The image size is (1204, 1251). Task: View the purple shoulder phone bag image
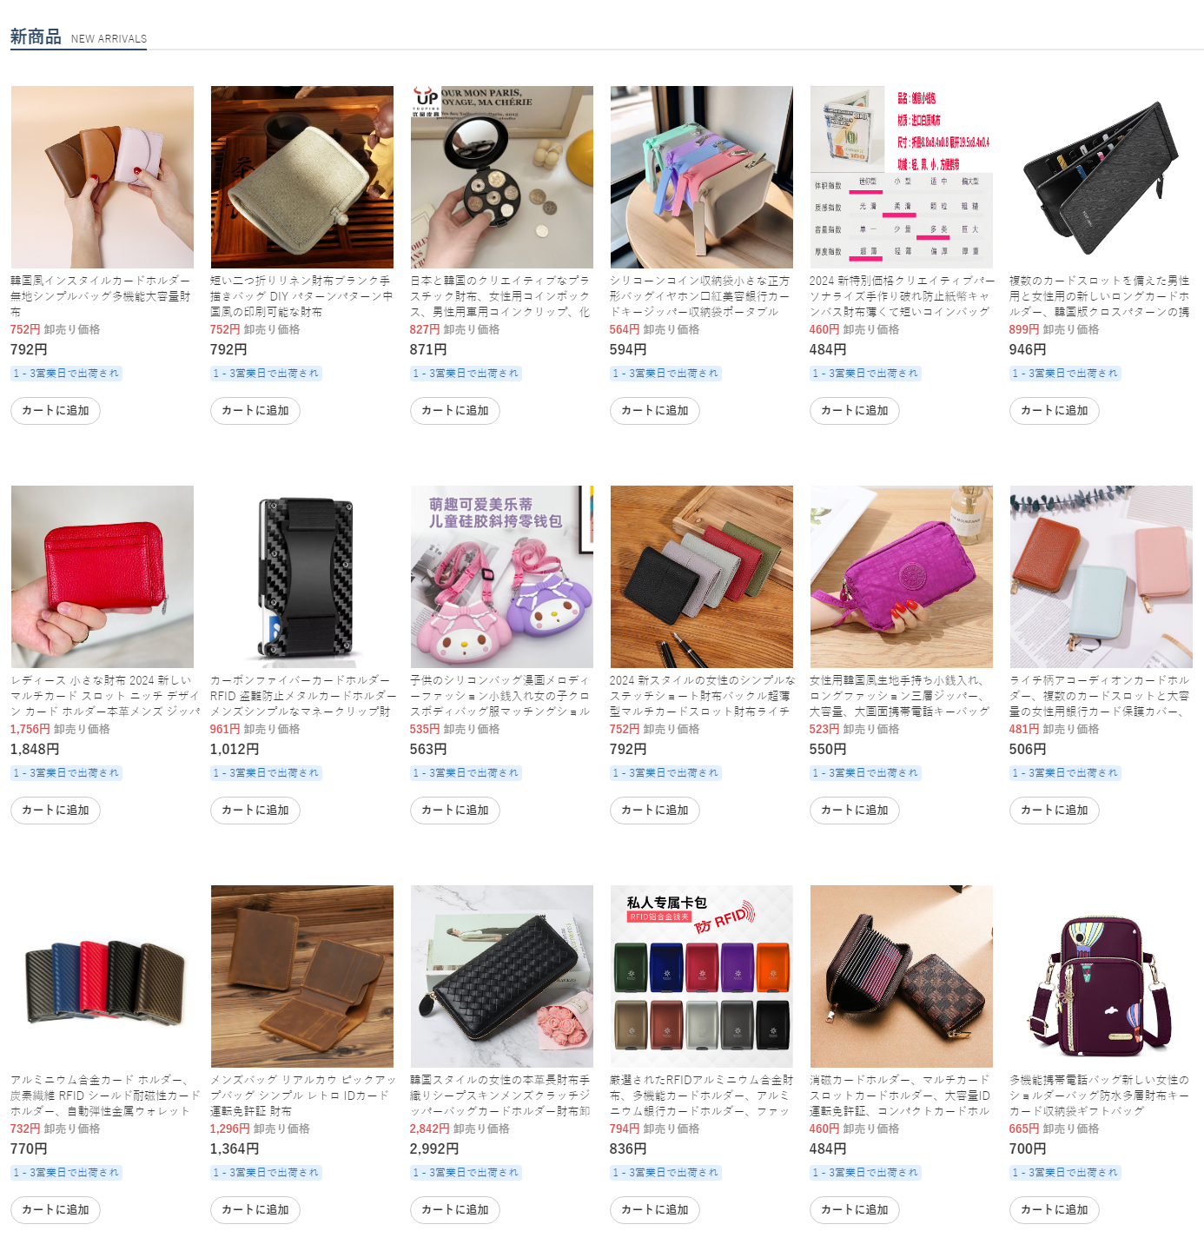(1101, 976)
